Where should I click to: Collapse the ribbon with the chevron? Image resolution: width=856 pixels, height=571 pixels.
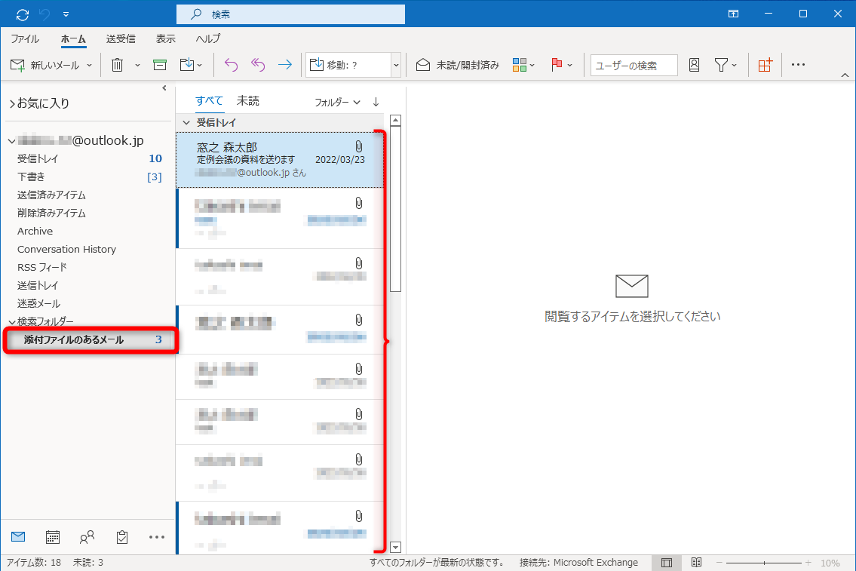pyautogui.click(x=845, y=75)
